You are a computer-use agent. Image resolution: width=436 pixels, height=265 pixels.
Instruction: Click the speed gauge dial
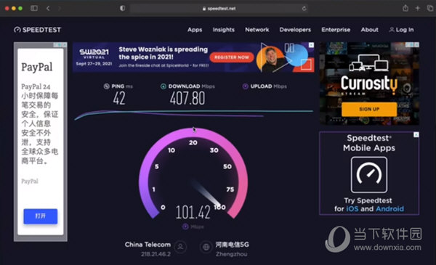click(193, 174)
